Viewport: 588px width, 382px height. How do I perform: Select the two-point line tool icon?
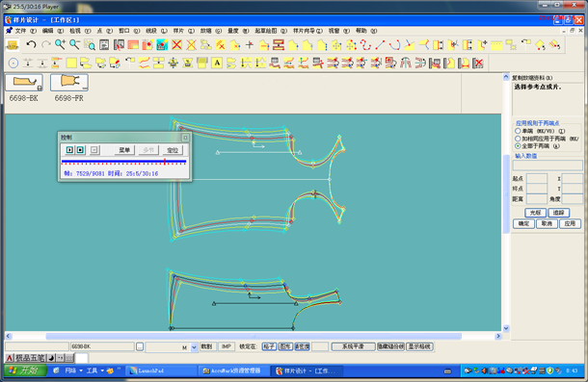coord(380,45)
